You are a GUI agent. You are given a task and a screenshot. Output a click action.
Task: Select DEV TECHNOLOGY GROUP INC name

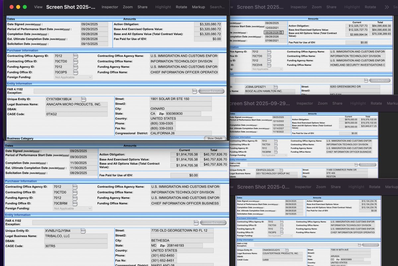point(276,174)
